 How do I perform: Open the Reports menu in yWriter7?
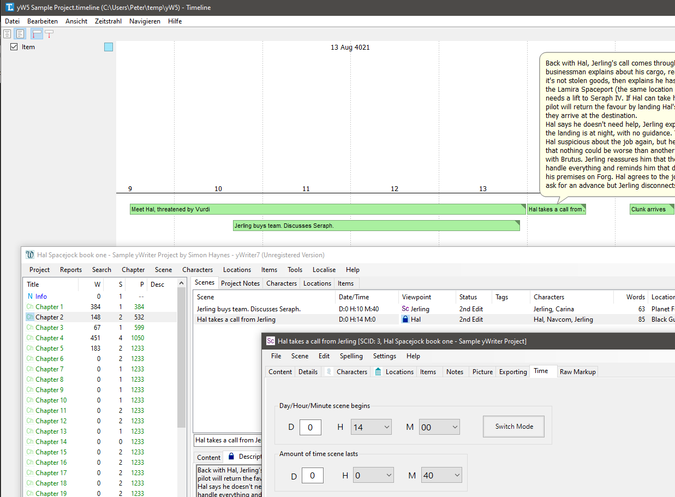point(71,270)
